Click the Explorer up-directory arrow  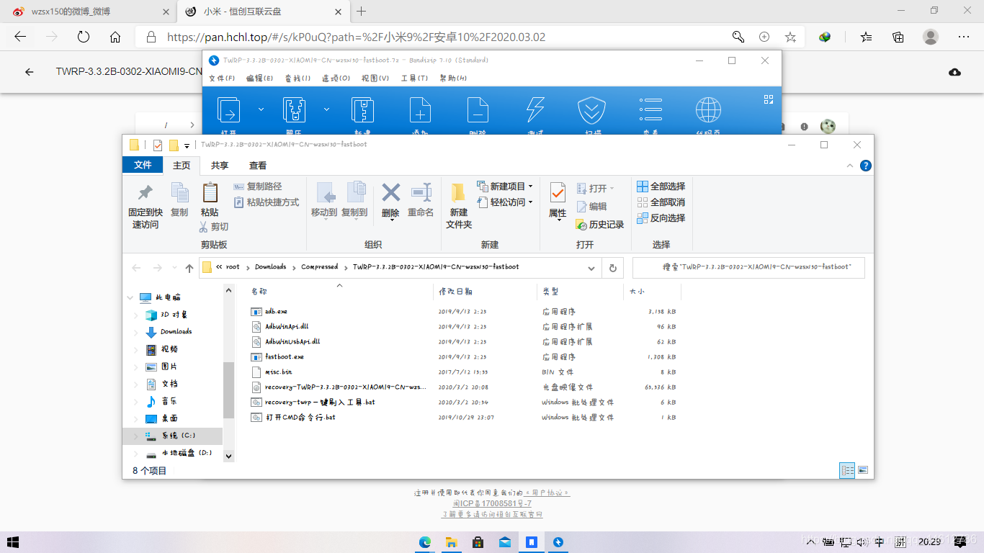pyautogui.click(x=189, y=268)
